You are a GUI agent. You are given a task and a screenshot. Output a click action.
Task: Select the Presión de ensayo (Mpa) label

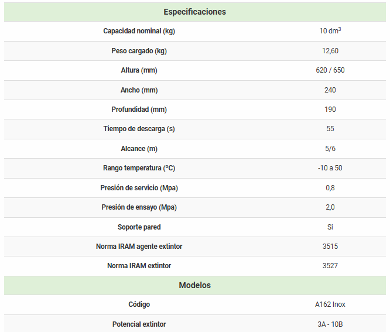[139, 207]
